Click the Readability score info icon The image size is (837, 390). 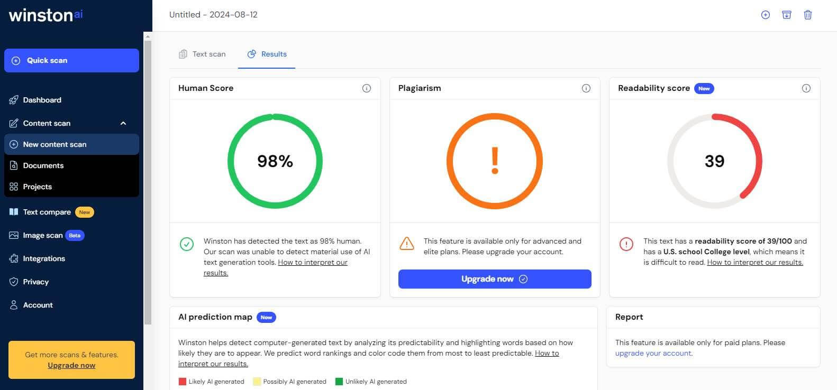coord(806,88)
